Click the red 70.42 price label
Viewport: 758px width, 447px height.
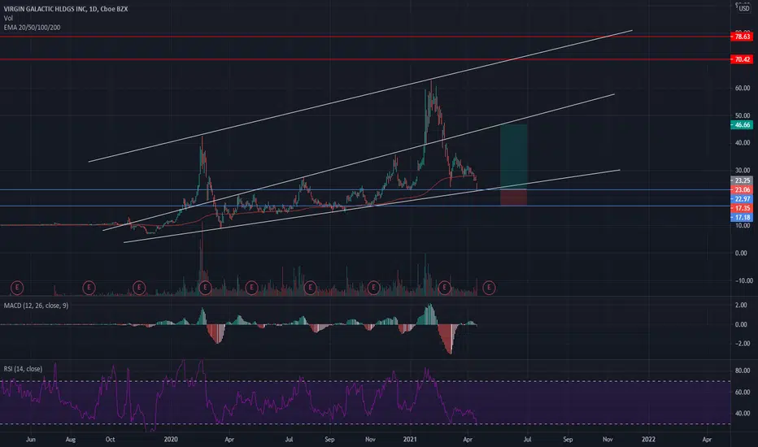tap(742, 59)
